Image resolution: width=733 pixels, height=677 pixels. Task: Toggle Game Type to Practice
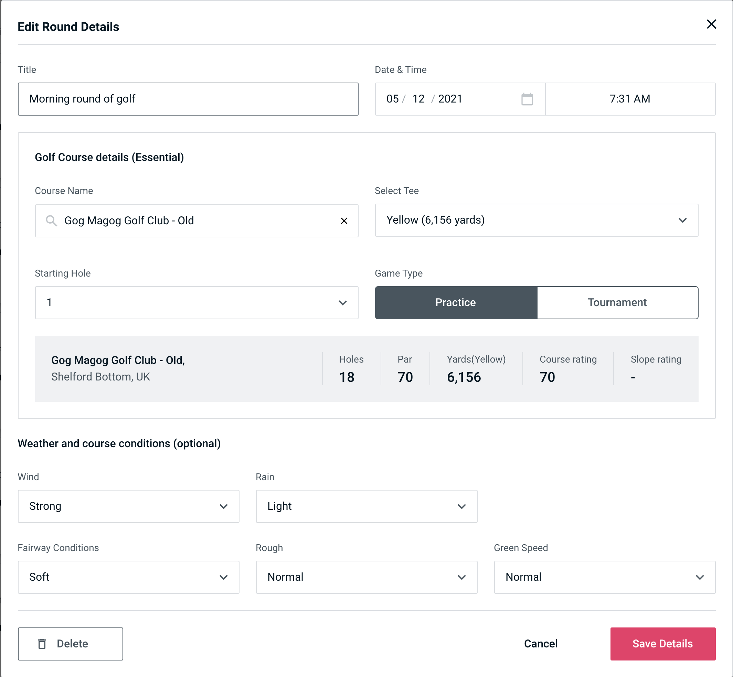coord(455,302)
